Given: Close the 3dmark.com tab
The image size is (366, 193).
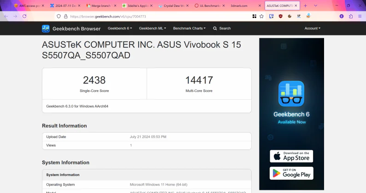Looking at the screenshot, I should pyautogui.click(x=260, y=6).
